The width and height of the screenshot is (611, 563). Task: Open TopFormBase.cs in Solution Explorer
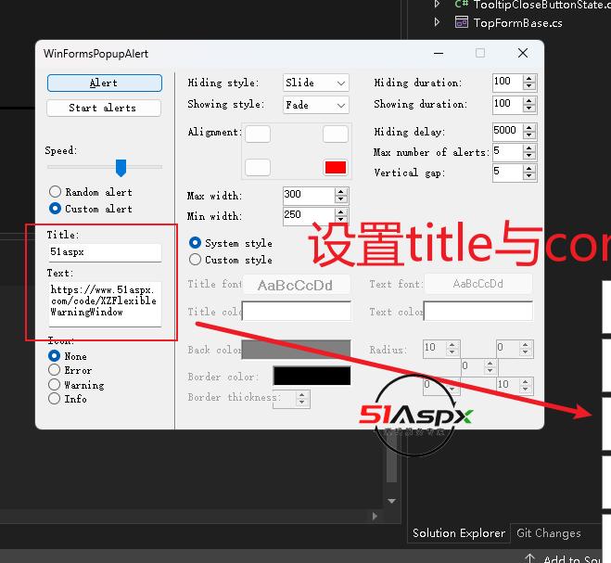click(518, 23)
